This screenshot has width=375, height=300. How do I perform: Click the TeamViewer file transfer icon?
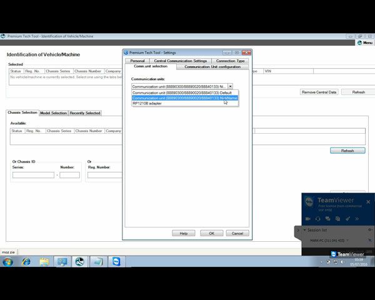coord(337,219)
